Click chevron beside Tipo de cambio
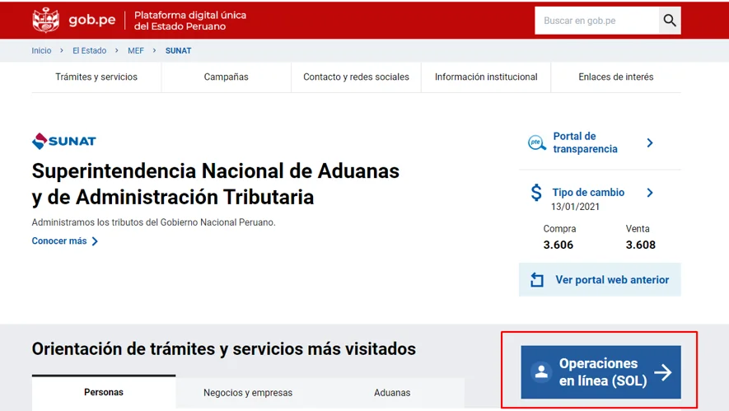Viewport: 729px width, 411px height. point(650,193)
